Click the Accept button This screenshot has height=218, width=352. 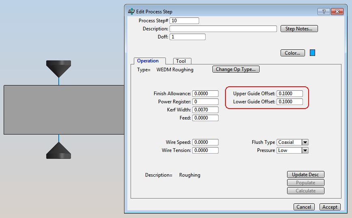point(330,207)
